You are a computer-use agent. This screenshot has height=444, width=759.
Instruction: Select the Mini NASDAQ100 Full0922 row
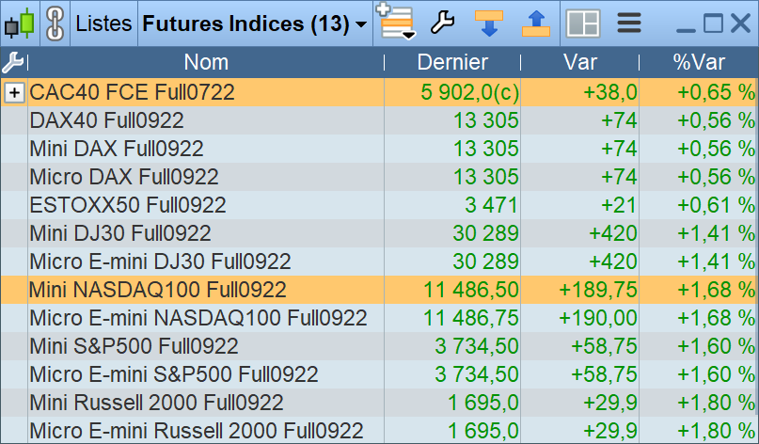coord(158,290)
